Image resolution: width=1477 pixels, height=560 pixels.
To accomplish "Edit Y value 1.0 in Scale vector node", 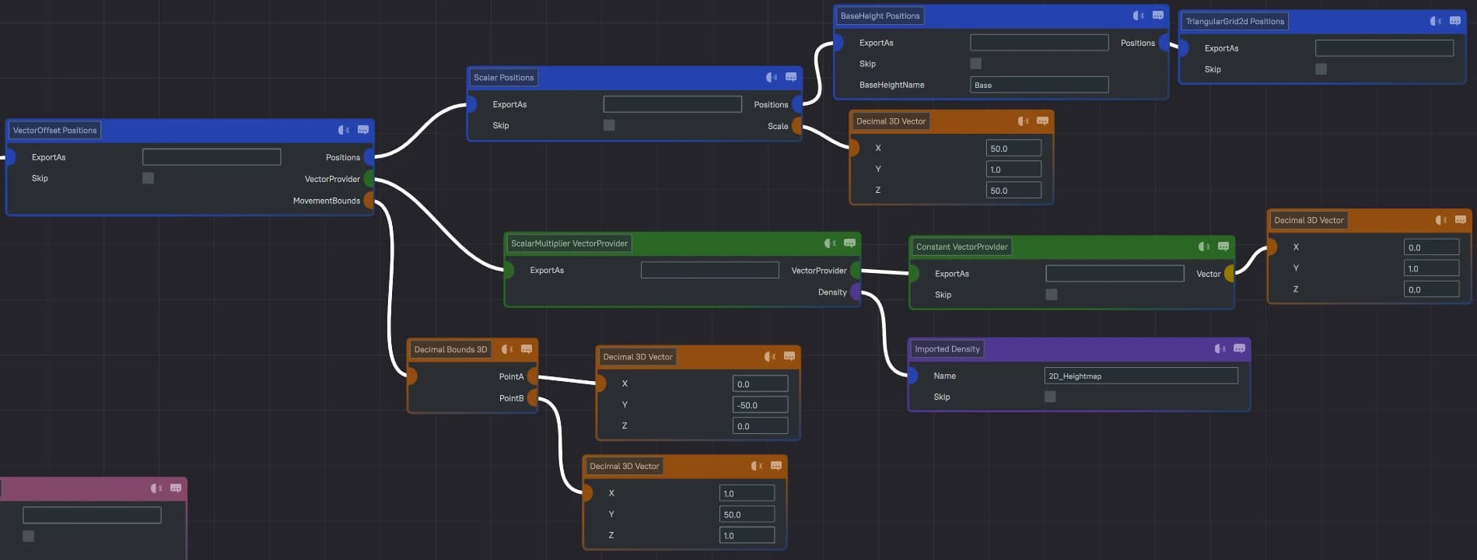I will 1013,170.
